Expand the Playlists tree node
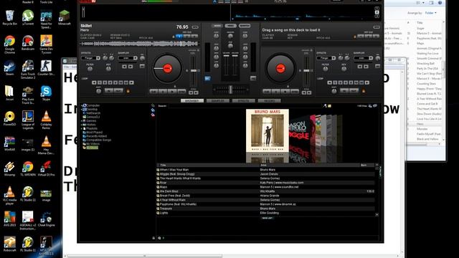This screenshot has height=258, width=459. [82, 128]
